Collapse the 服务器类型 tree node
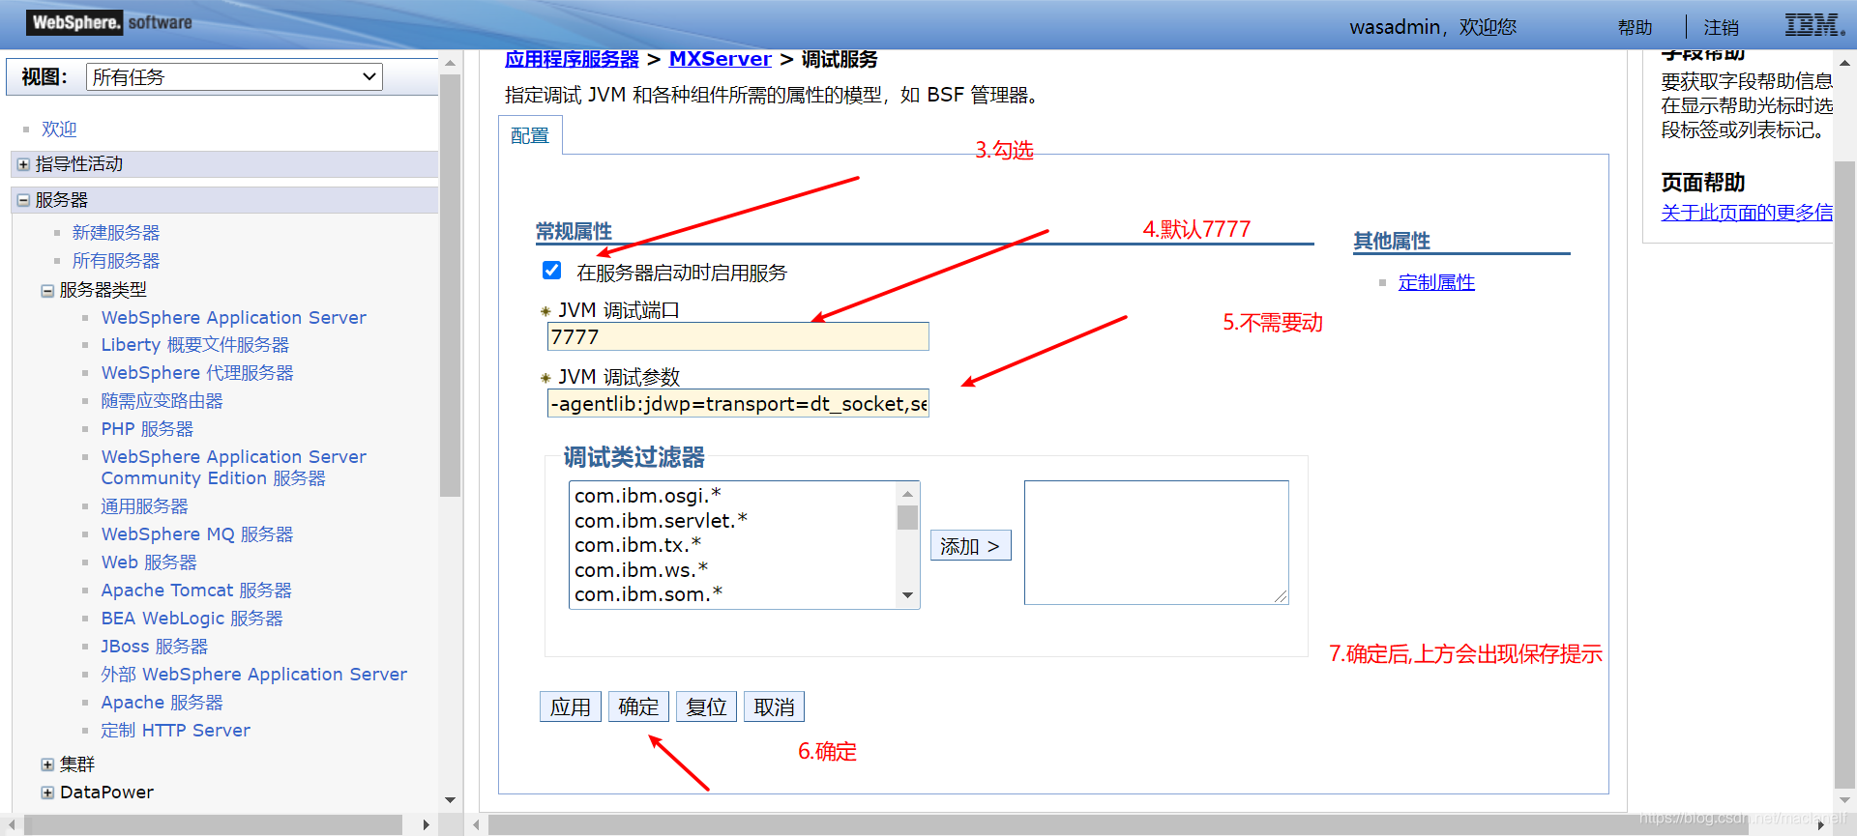This screenshot has height=836, width=1857. [47, 290]
